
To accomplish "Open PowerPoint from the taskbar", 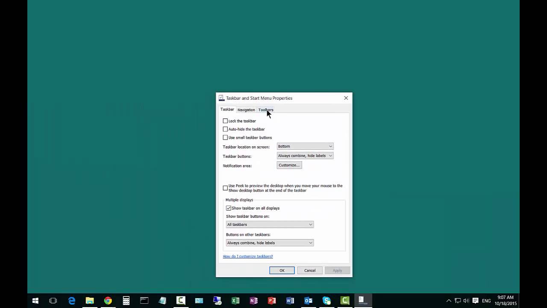I will tap(272, 301).
